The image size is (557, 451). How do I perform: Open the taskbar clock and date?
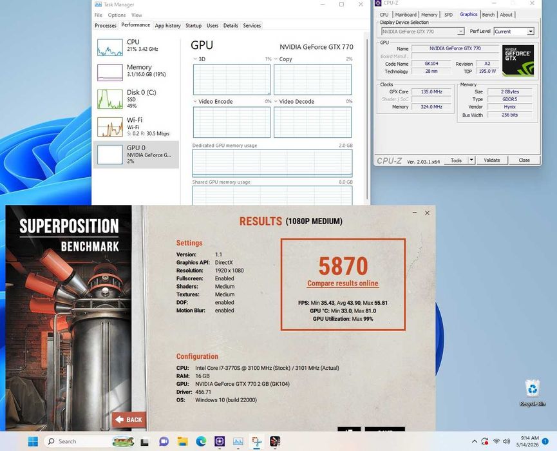coord(527,441)
